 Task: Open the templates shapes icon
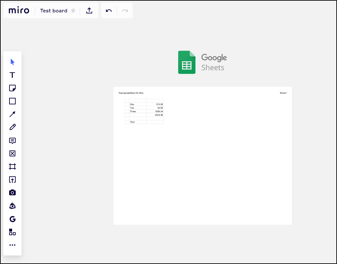(12, 232)
